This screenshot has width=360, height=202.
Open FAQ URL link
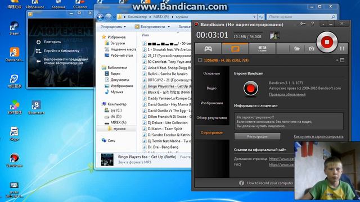[x=281, y=164]
